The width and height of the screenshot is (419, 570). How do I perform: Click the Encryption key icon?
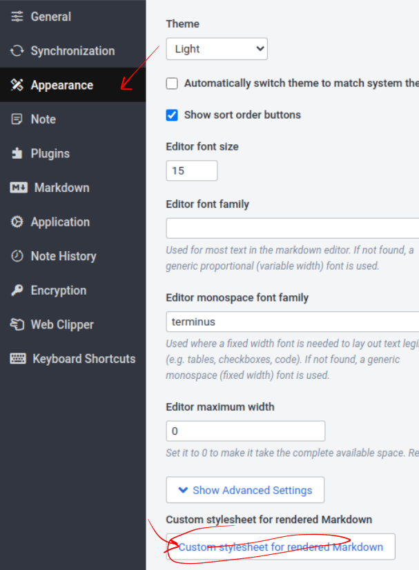17,290
